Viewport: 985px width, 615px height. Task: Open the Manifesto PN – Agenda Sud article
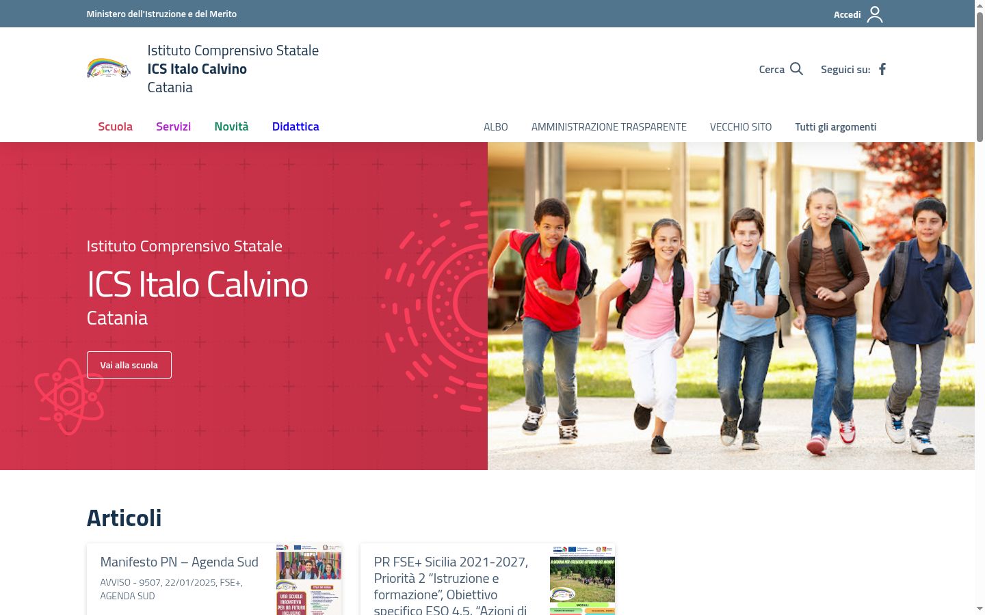(x=179, y=562)
